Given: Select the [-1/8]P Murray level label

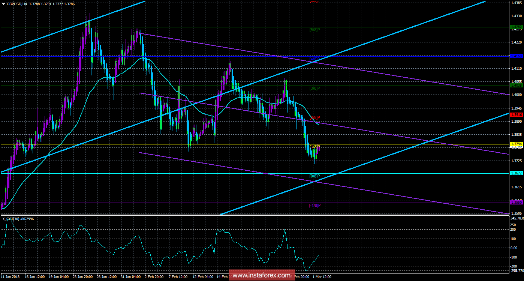Looking at the screenshot, I should pyautogui.click(x=314, y=205).
